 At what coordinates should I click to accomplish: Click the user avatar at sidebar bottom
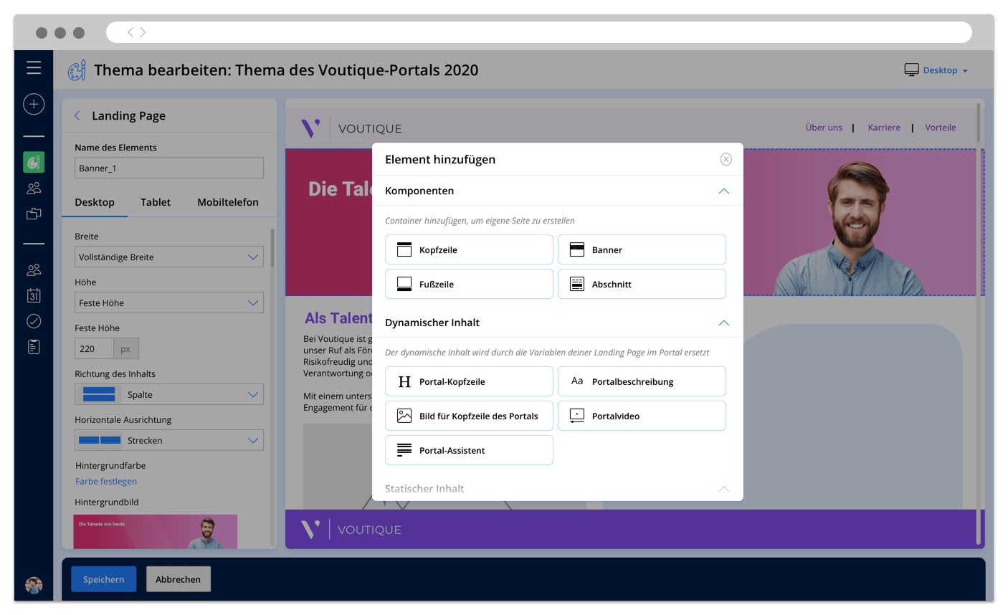point(34,585)
